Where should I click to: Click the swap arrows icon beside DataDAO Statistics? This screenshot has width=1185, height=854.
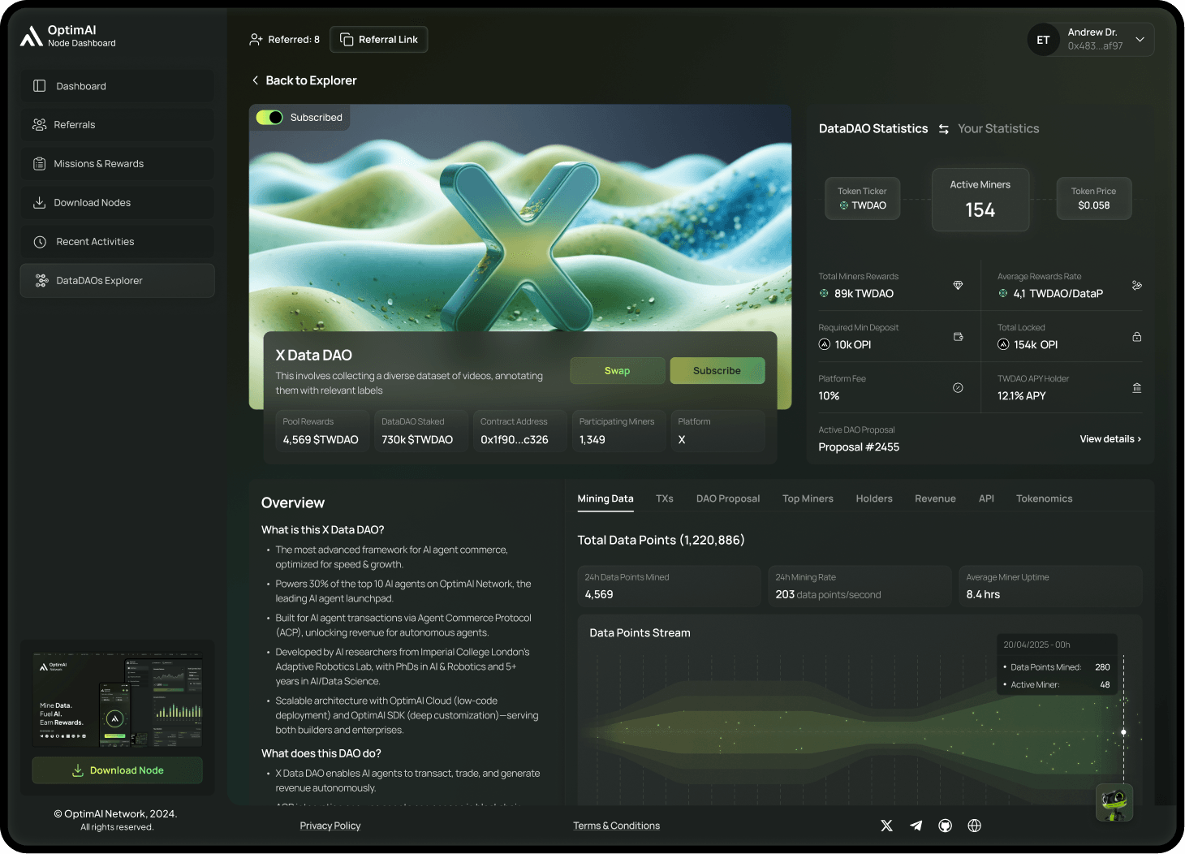click(x=943, y=129)
